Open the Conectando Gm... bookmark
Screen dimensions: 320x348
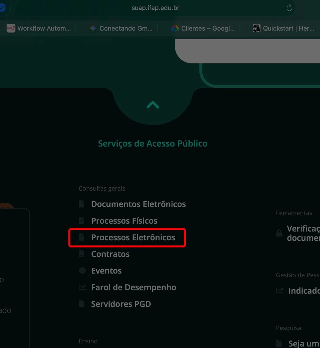[121, 28]
